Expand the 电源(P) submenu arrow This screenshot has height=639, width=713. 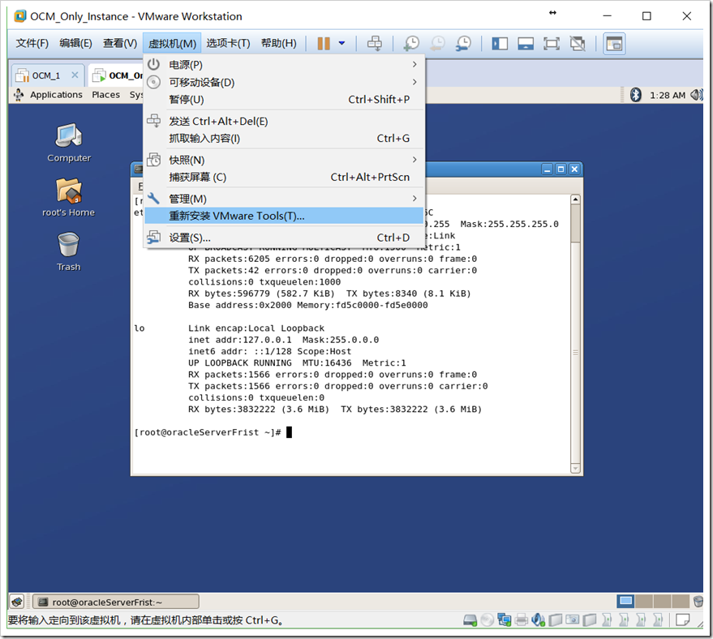click(x=414, y=65)
